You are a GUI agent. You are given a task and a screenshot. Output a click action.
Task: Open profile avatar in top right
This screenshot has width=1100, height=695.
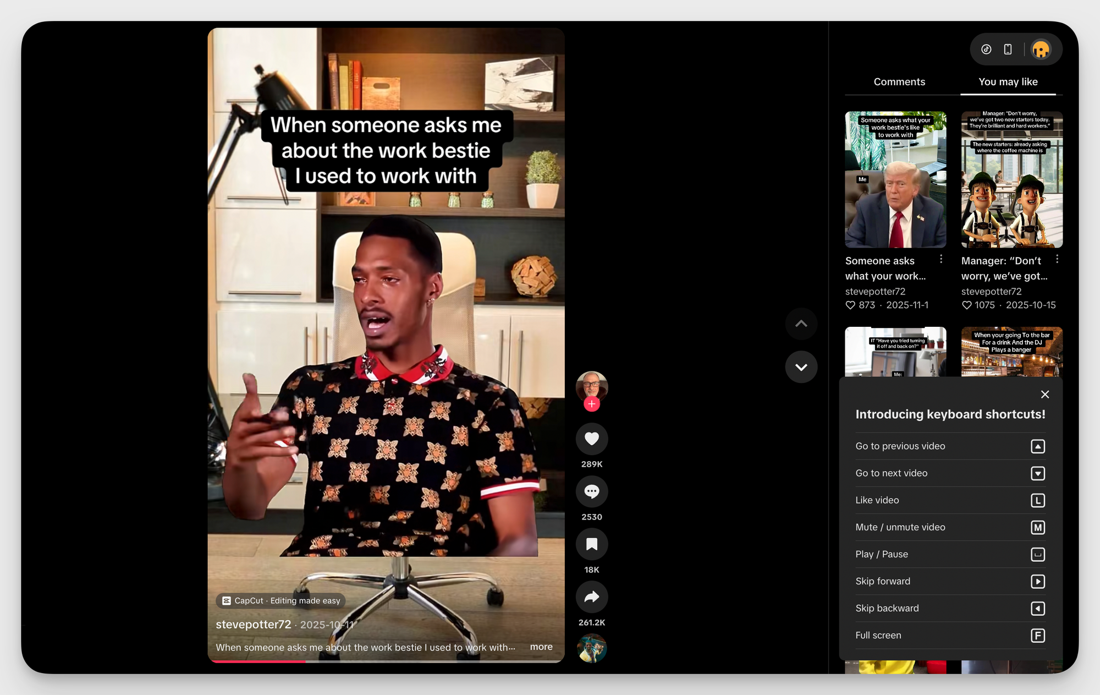[1041, 50]
